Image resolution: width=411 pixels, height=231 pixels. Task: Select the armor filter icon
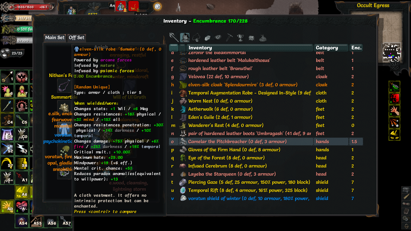click(x=185, y=37)
